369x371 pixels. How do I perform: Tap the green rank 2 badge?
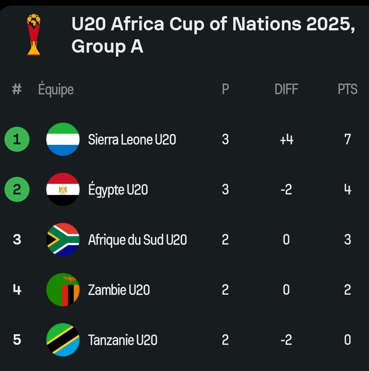tap(17, 189)
